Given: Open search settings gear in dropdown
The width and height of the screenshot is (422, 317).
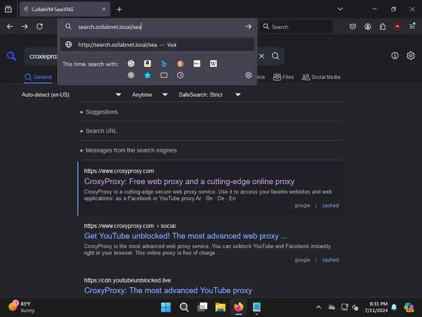Looking at the screenshot, I should click(x=249, y=75).
